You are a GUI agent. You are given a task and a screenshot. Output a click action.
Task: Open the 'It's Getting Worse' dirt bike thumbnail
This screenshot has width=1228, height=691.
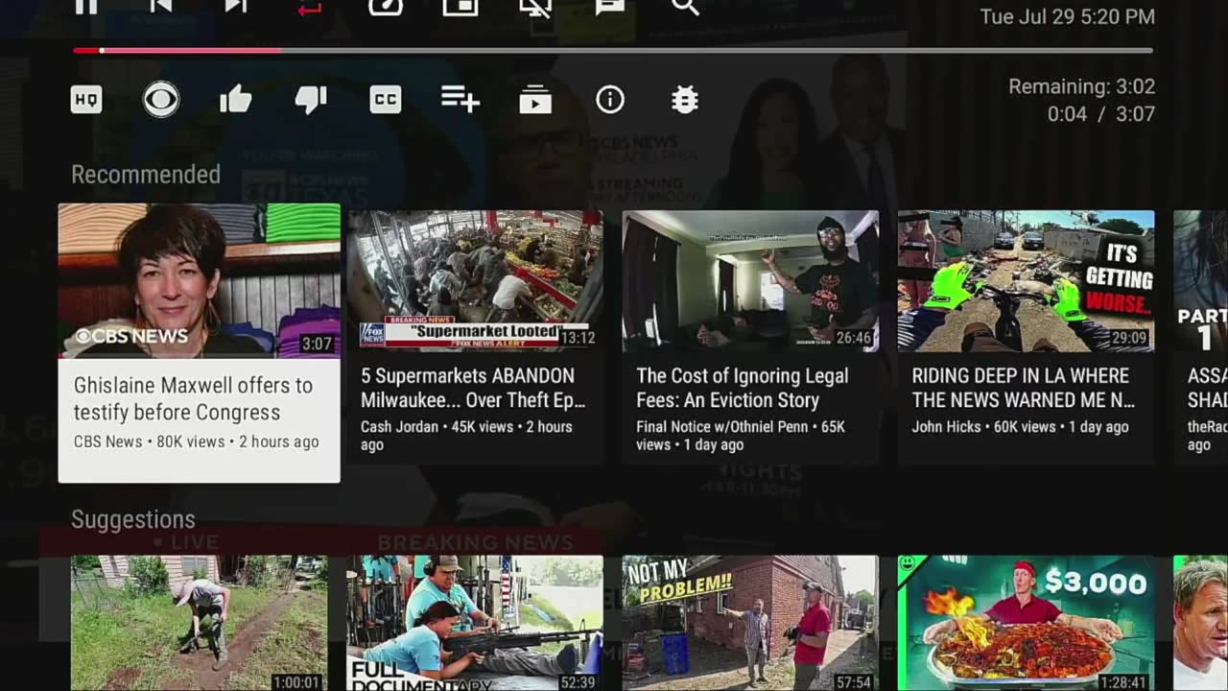(x=1026, y=280)
